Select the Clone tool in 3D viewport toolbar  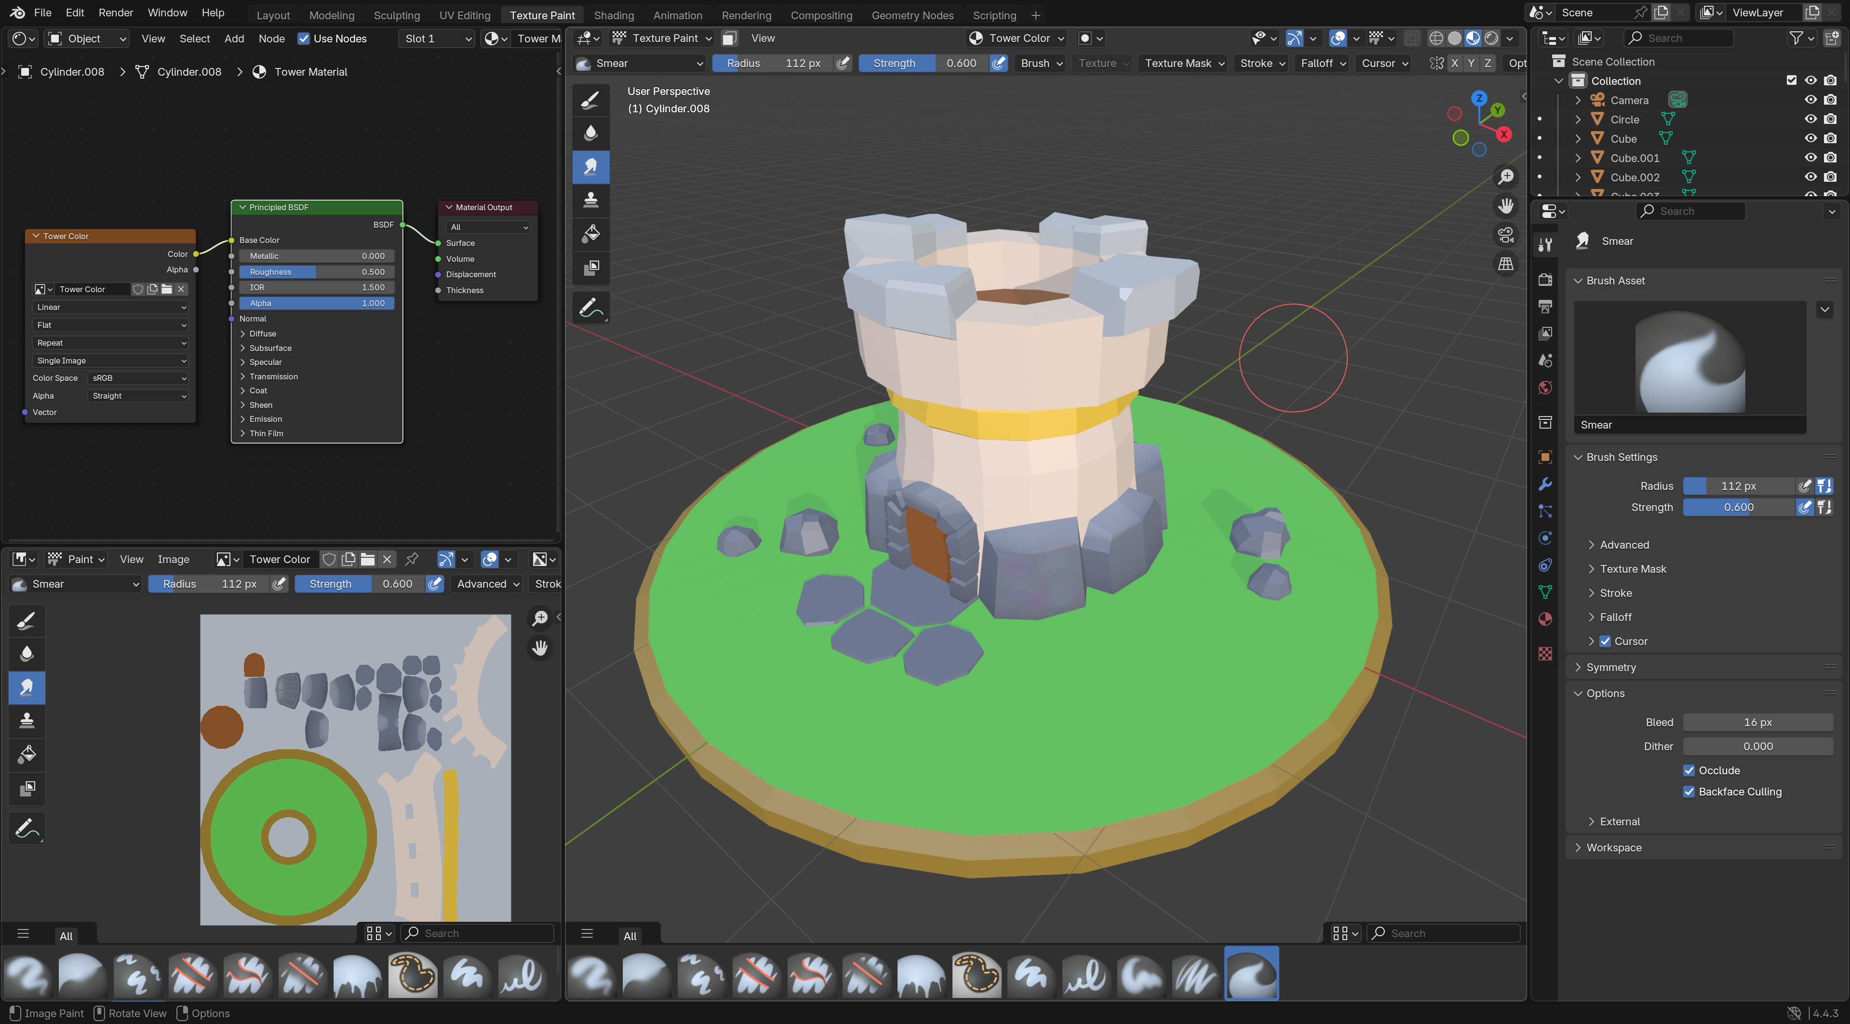[590, 200]
